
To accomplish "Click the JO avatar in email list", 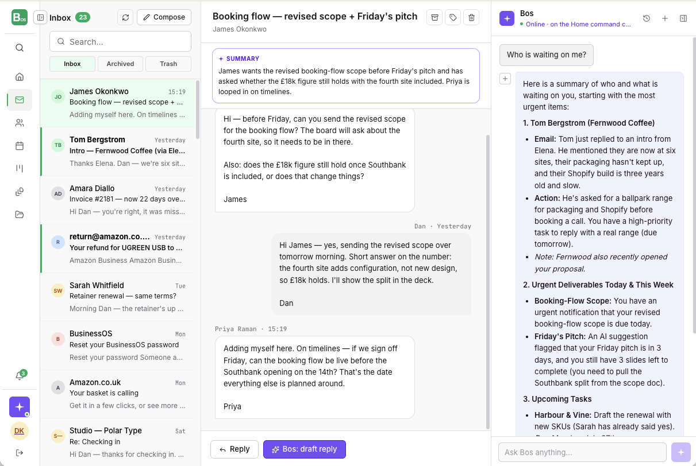I will pos(57,97).
